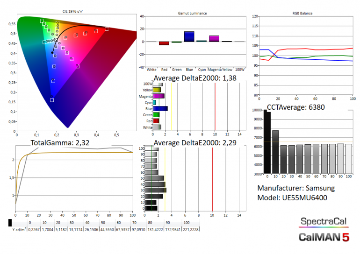Screen dimensions: 360x254
Task: Click the Model: UE55MU6400 text
Action: click(292, 198)
